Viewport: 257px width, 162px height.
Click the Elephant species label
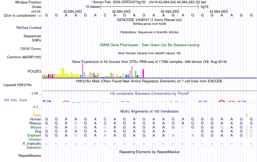(x=34, y=135)
